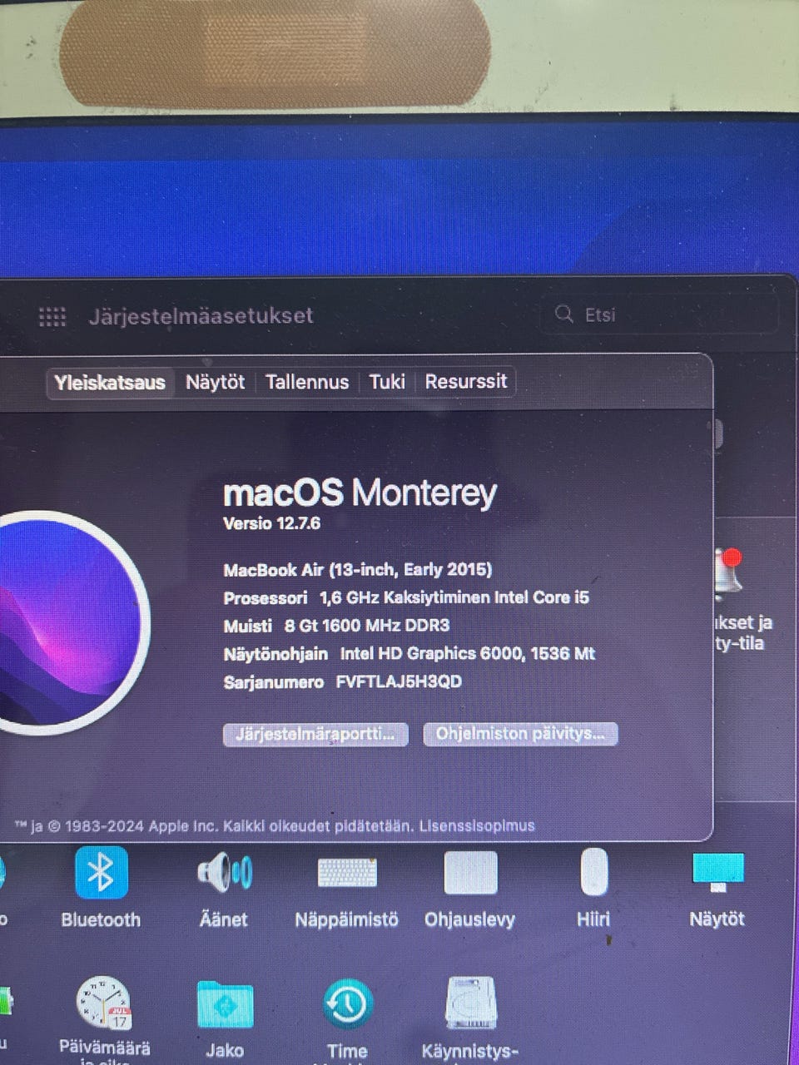Viewport: 799px width, 1065px height.
Task: Open the Käynnistyslevy startup disk icon
Action: click(x=471, y=1003)
